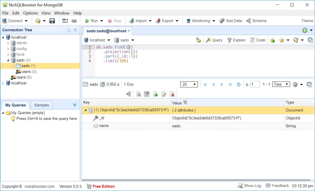Image resolution: width=315 pixels, height=191 pixels.
Task: Click the Explain button
Action: (236, 40)
